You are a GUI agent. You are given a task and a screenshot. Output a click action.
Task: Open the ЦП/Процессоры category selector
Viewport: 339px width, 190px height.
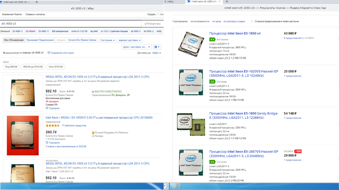click(152, 24)
